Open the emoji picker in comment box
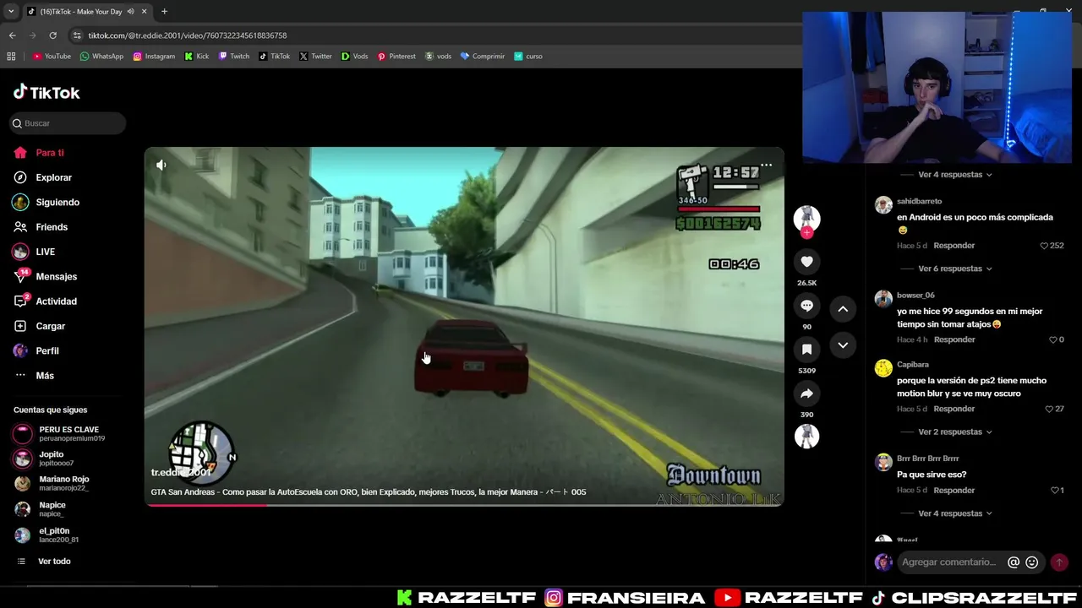The image size is (1082, 608). [1032, 562]
